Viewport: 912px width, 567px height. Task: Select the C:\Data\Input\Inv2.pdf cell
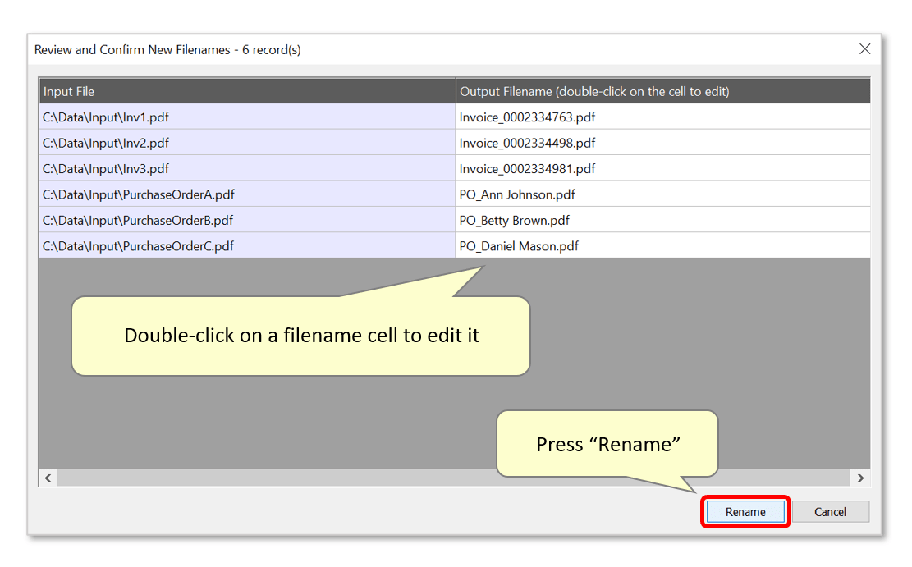(247, 143)
